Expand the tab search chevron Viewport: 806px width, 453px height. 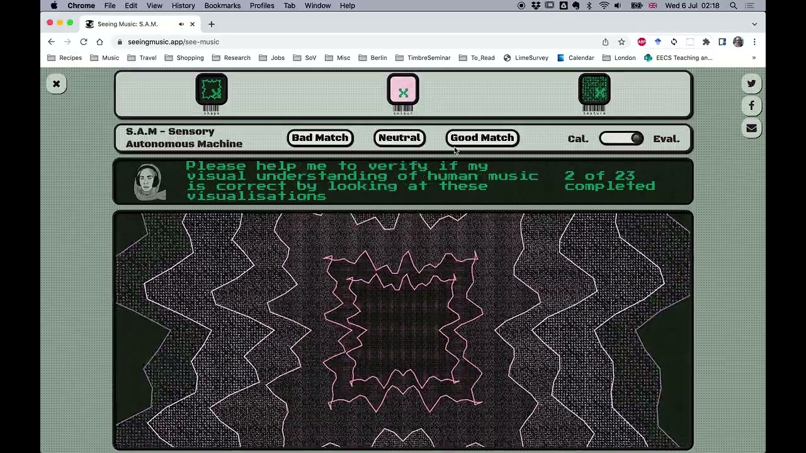pyautogui.click(x=754, y=24)
